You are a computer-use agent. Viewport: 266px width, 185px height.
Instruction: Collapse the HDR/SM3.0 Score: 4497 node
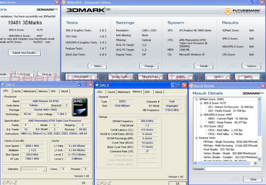[201, 115]
